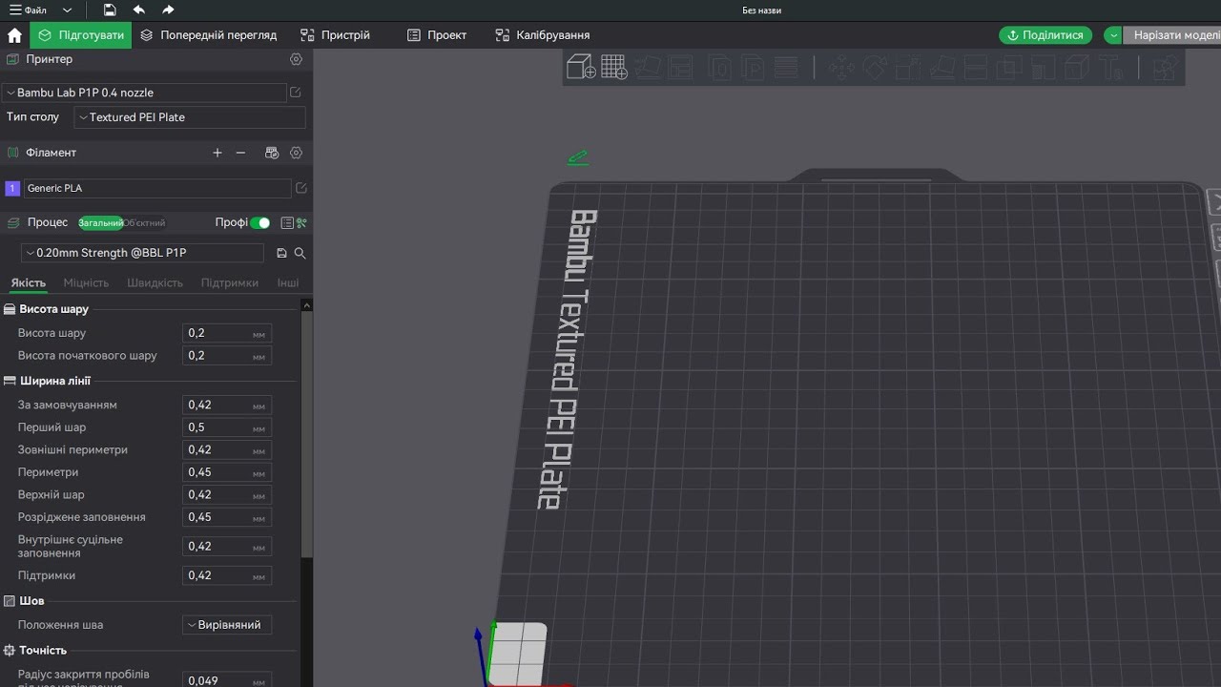This screenshot has width=1221, height=687.
Task: Select the Загальний process mode
Action: click(x=100, y=223)
